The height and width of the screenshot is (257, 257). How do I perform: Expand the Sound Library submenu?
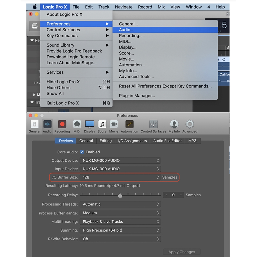(76, 45)
